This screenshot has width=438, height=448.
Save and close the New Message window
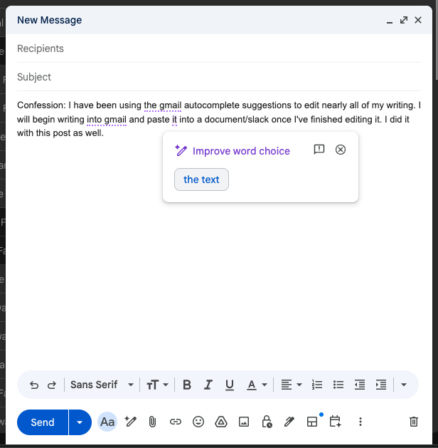pyautogui.click(x=418, y=20)
